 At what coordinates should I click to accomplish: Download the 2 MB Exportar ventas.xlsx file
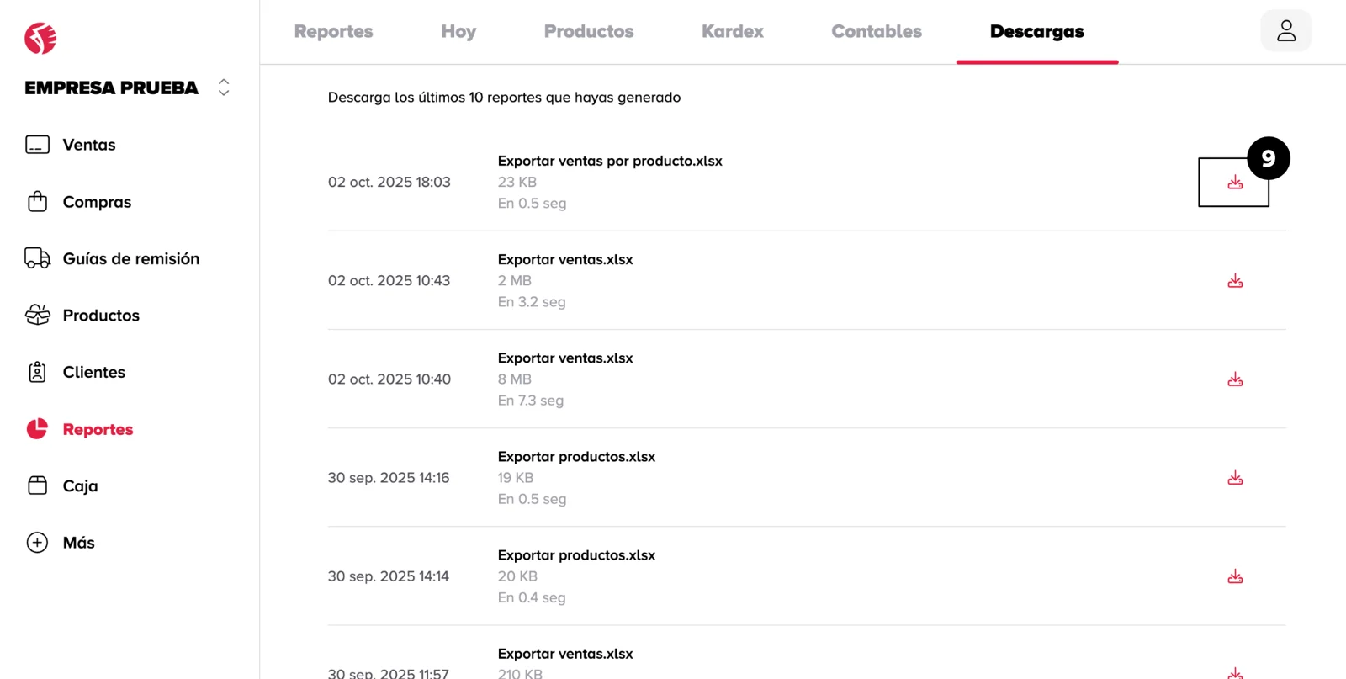click(1234, 281)
